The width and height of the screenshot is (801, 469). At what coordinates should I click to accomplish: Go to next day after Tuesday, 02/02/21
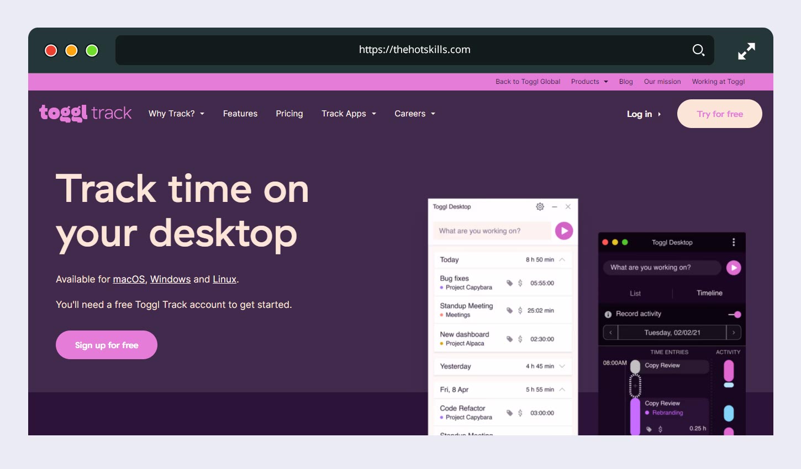[734, 333]
